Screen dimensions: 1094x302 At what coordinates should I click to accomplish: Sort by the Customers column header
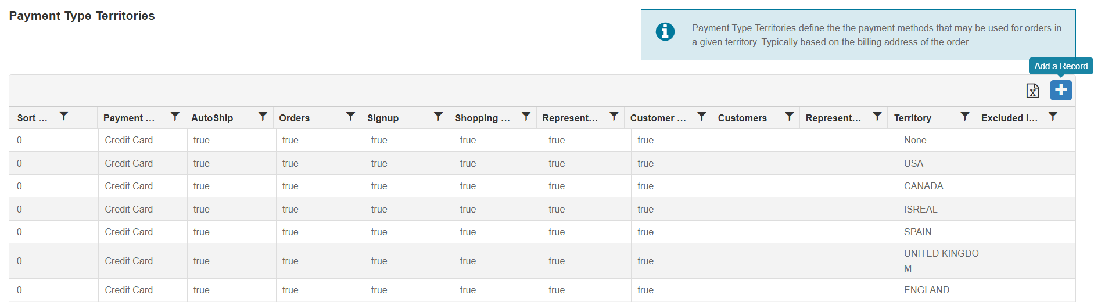(742, 118)
